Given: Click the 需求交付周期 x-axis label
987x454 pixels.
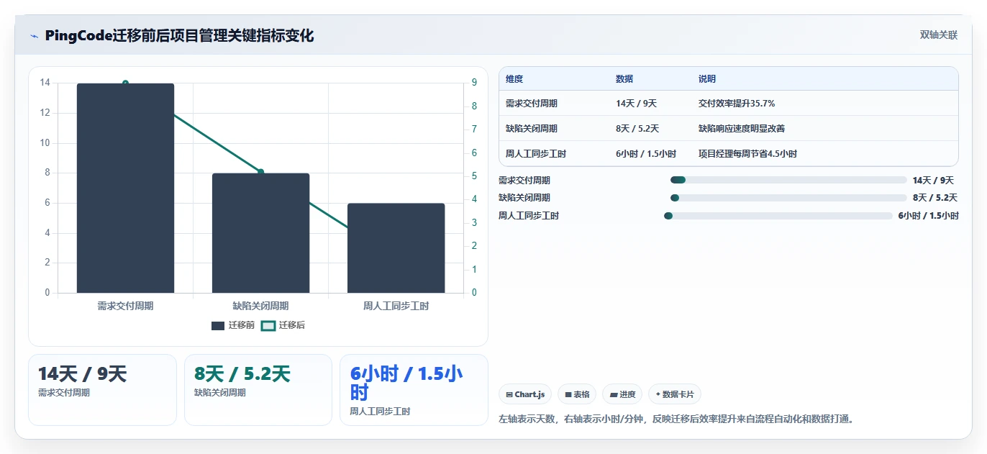Looking at the screenshot, I should (x=125, y=306).
